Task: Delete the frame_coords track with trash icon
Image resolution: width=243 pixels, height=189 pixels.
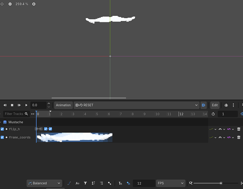Action: point(239,138)
